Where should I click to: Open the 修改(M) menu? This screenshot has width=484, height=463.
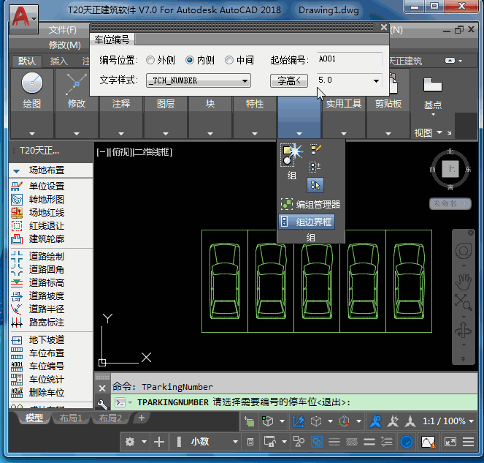point(64,45)
